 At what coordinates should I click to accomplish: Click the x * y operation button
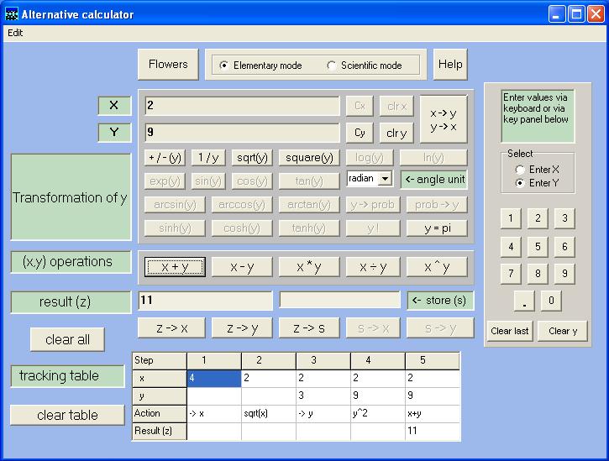[309, 267]
